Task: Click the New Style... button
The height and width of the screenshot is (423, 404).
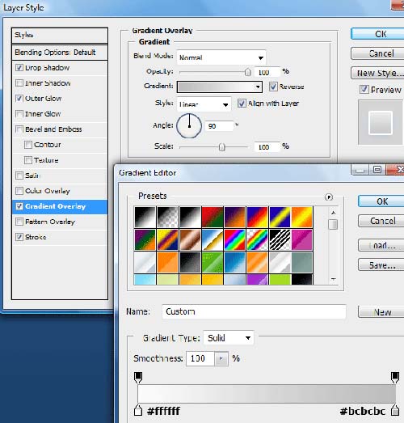Action: 378,73
